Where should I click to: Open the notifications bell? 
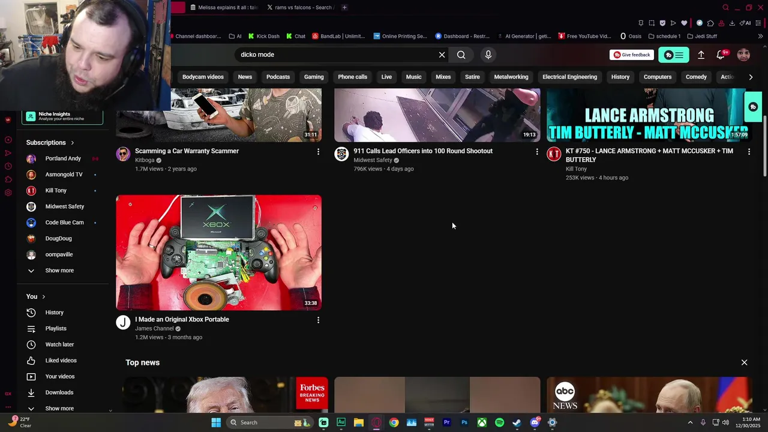point(721,55)
